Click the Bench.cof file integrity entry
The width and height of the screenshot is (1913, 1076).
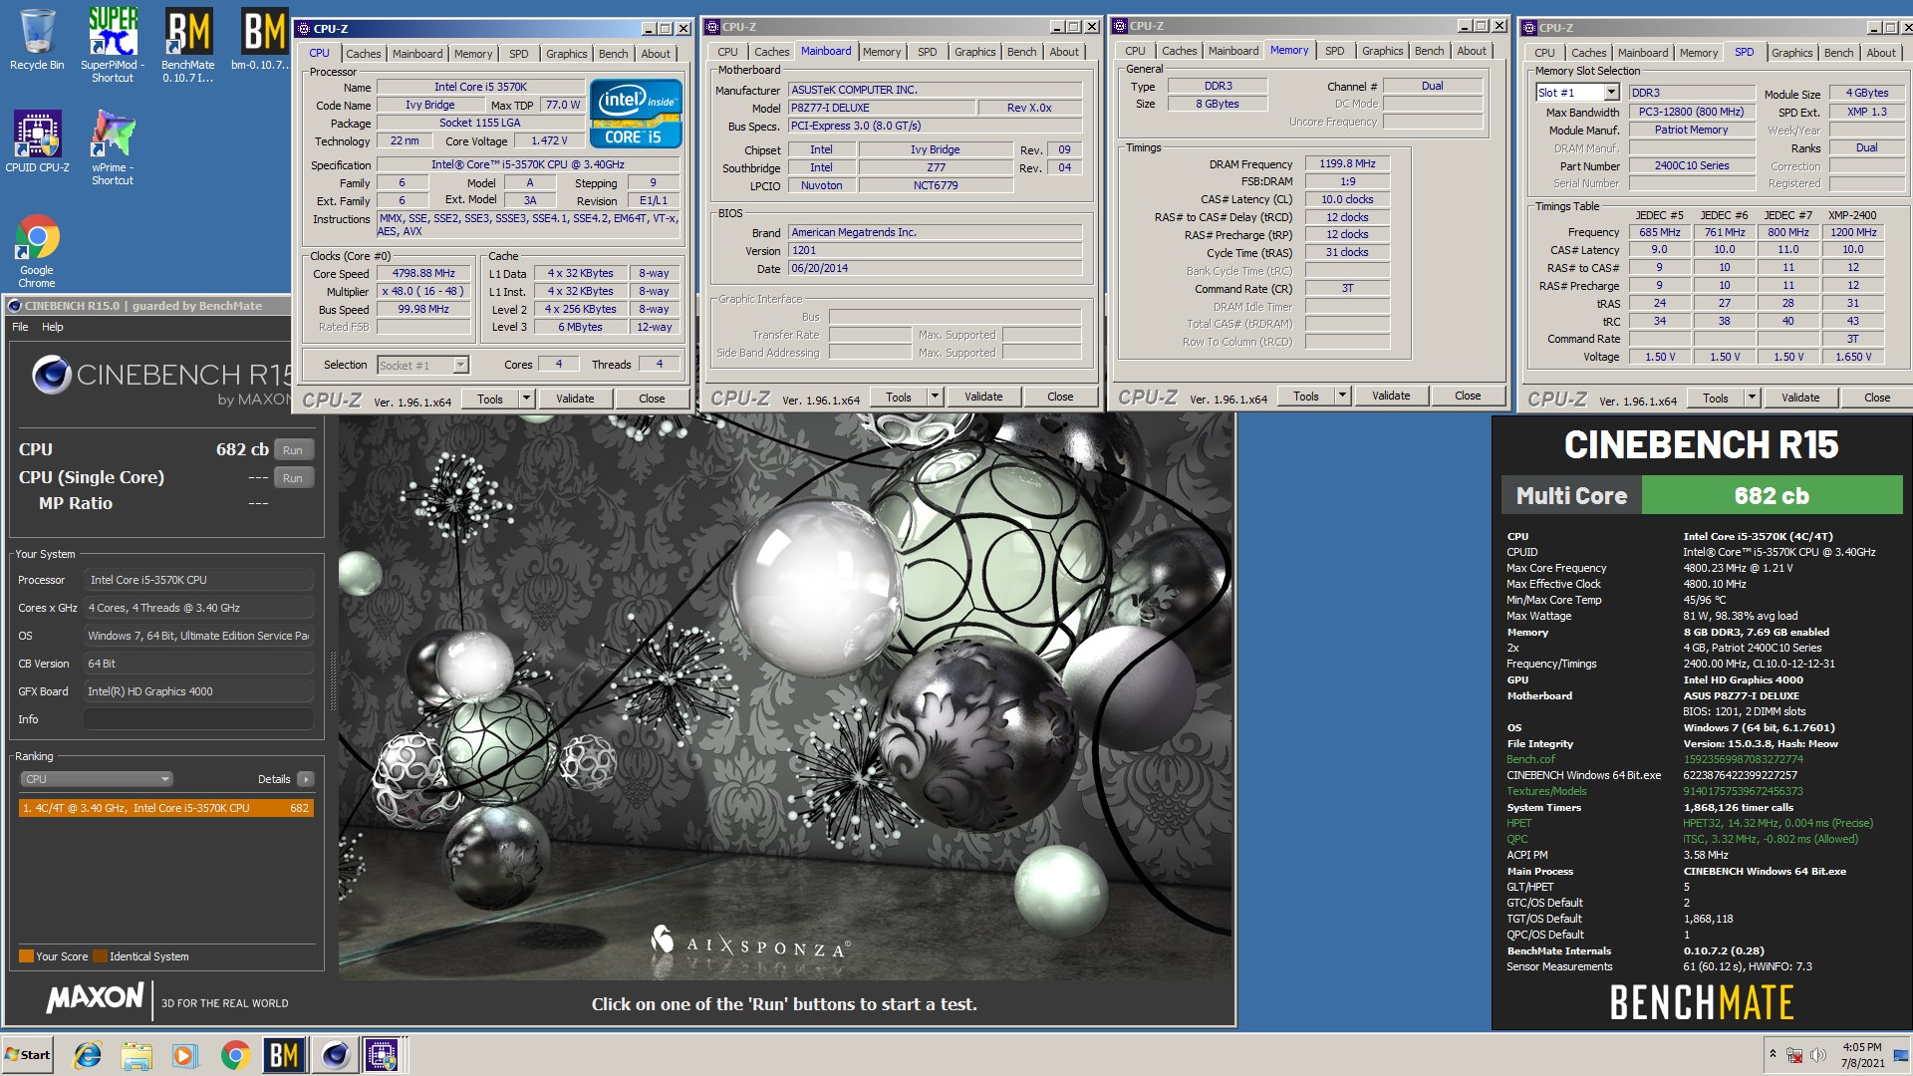click(x=1530, y=759)
